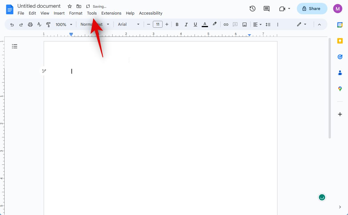Image resolution: width=348 pixels, height=215 pixels.
Task: Toggle underline formatting
Action: click(x=195, y=25)
